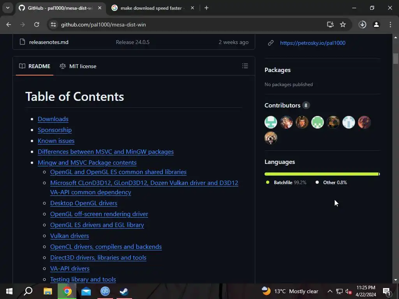Open Vulkan drivers link

point(69,236)
